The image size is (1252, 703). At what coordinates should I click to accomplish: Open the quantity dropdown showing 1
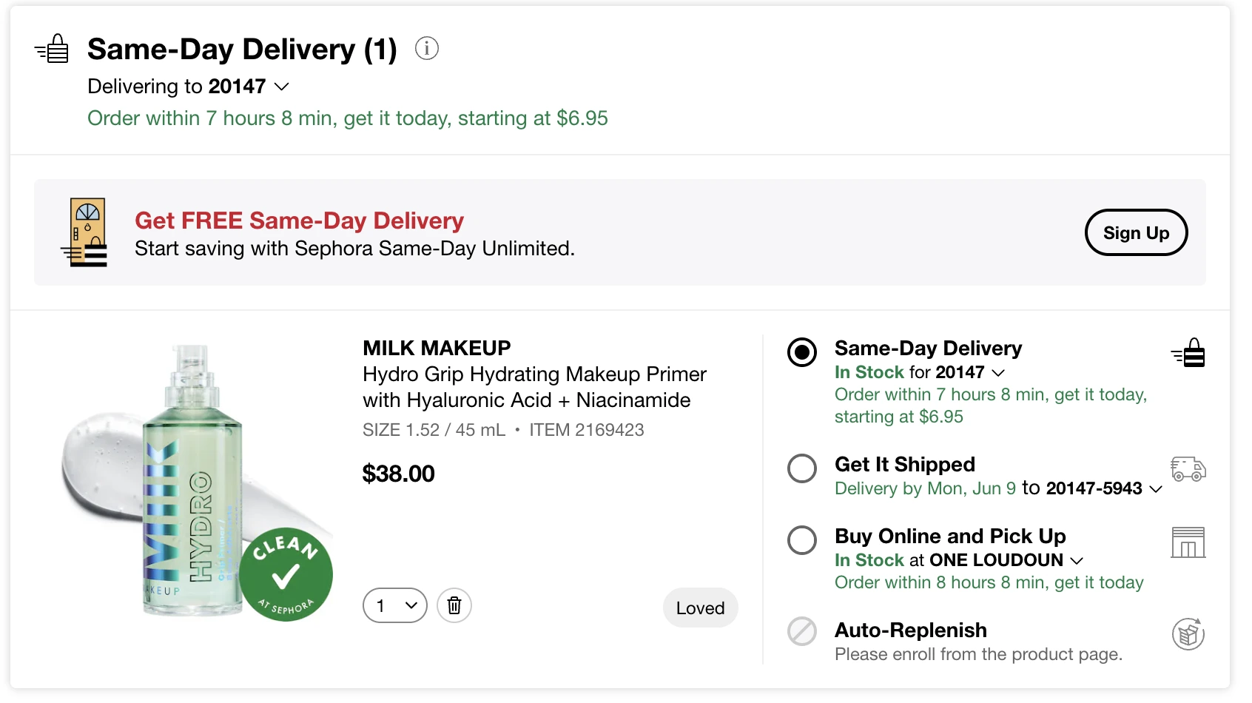click(x=395, y=605)
